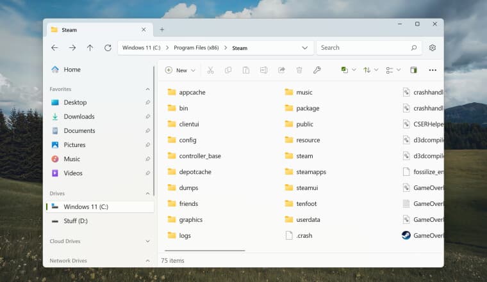Click the Delete trash can icon
The width and height of the screenshot is (487, 282).
(x=299, y=70)
